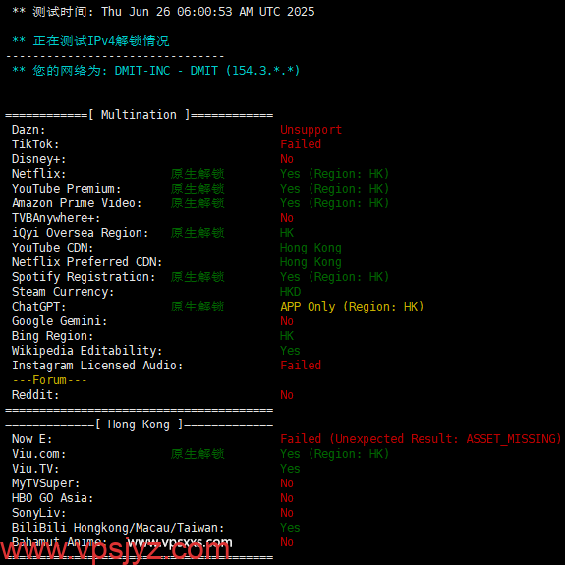
Task: Click the native unlock tag beside Viu.com
Action: click(x=198, y=454)
